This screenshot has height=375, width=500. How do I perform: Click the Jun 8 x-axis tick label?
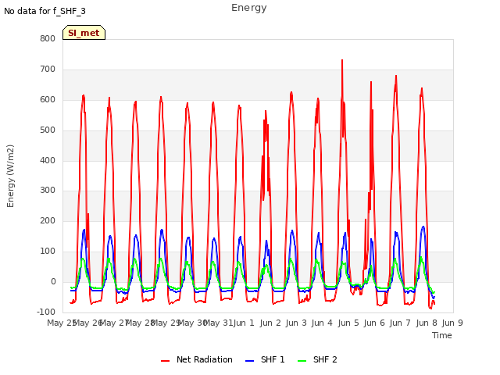427,323
